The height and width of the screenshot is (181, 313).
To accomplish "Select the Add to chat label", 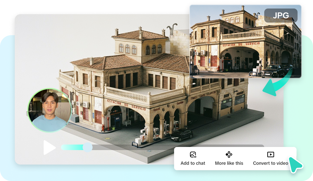I will coord(193,163).
